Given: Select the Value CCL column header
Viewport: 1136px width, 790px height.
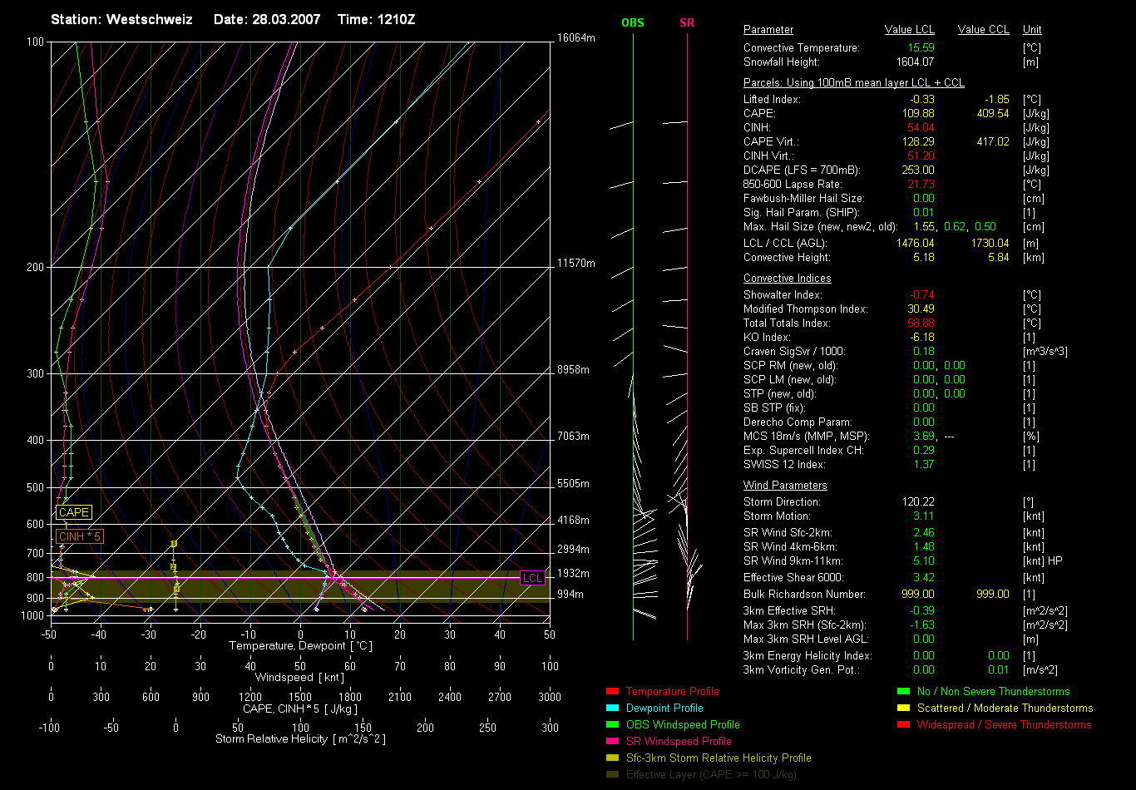Looking at the screenshot, I should [x=983, y=30].
